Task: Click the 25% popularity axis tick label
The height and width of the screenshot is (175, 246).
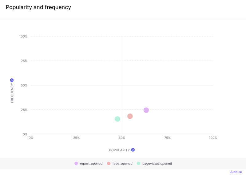Action: [76, 138]
